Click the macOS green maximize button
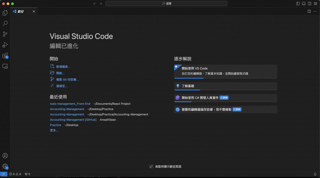320x178 pixels. 12,4
